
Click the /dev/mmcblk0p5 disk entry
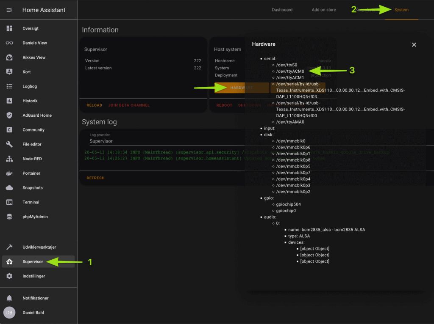[x=293, y=167]
